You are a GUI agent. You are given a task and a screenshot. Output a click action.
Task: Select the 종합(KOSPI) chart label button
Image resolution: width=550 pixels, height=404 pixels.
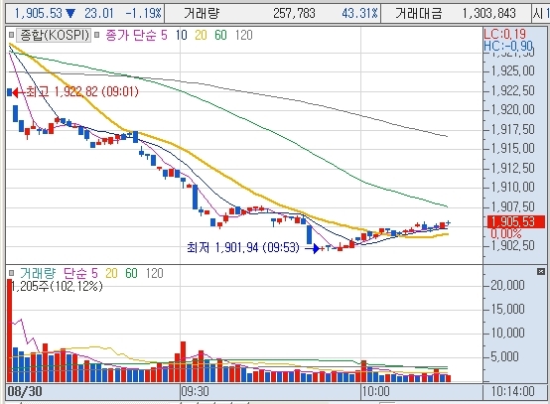[x=54, y=35]
